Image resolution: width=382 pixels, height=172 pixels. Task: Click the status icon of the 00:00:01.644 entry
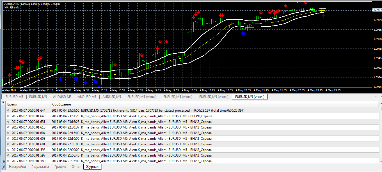(9, 111)
